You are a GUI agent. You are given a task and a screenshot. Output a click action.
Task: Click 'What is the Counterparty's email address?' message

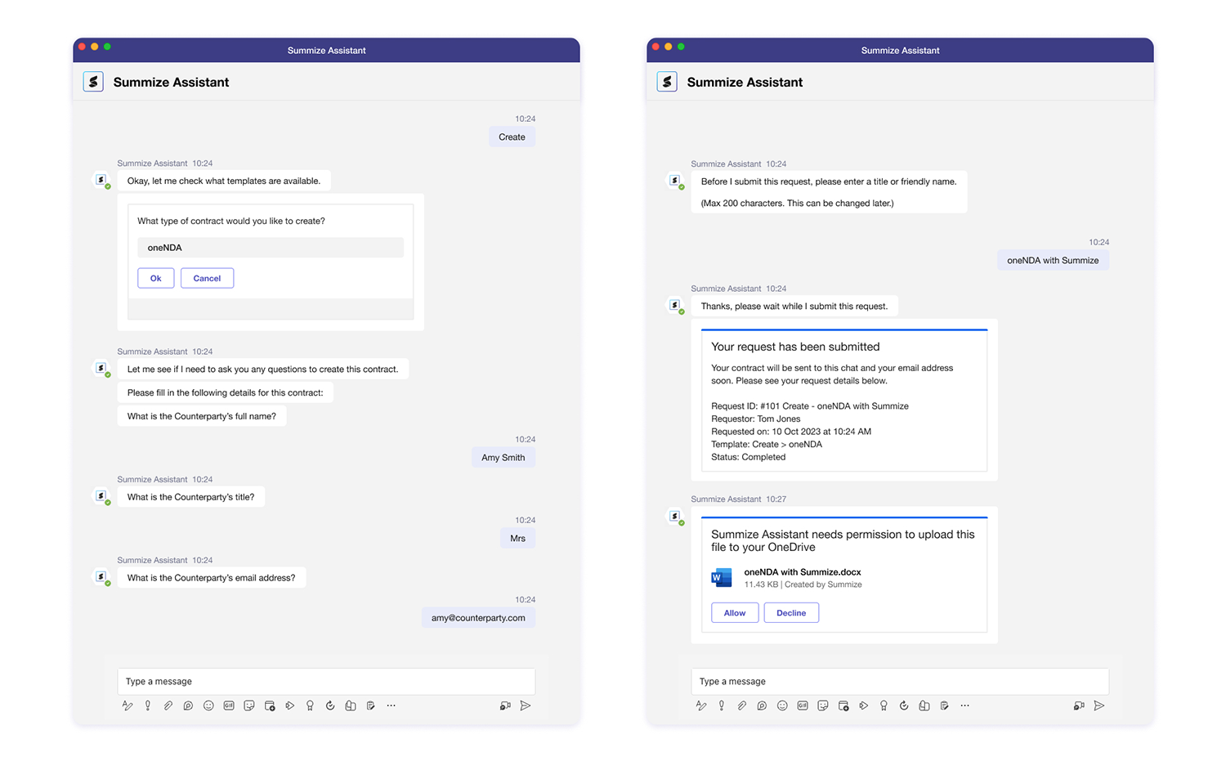(x=212, y=578)
